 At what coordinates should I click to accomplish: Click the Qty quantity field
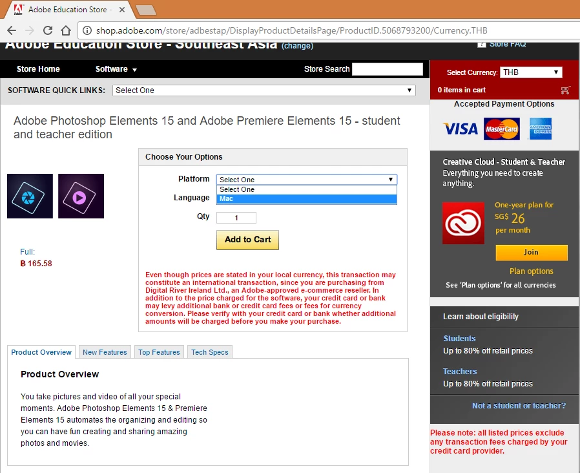pyautogui.click(x=236, y=218)
